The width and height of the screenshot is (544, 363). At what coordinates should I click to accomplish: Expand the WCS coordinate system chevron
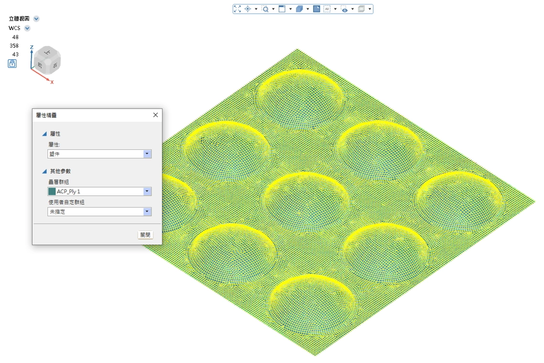click(27, 28)
